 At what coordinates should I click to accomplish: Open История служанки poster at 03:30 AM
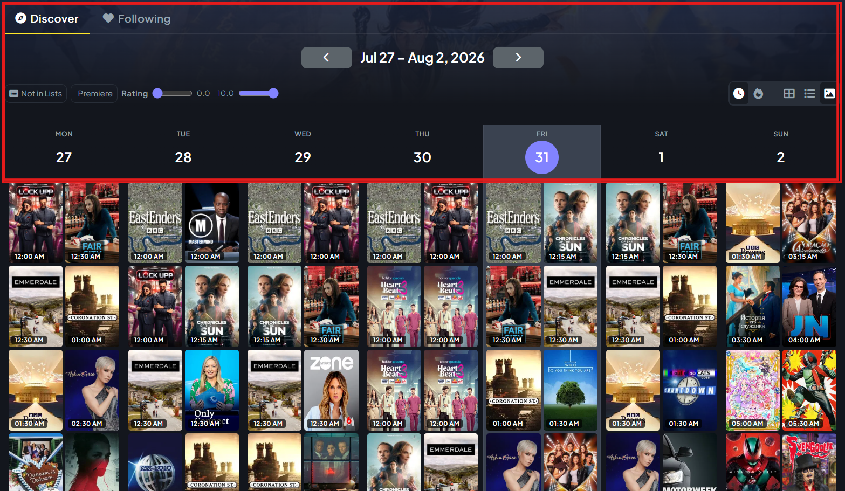click(x=753, y=306)
